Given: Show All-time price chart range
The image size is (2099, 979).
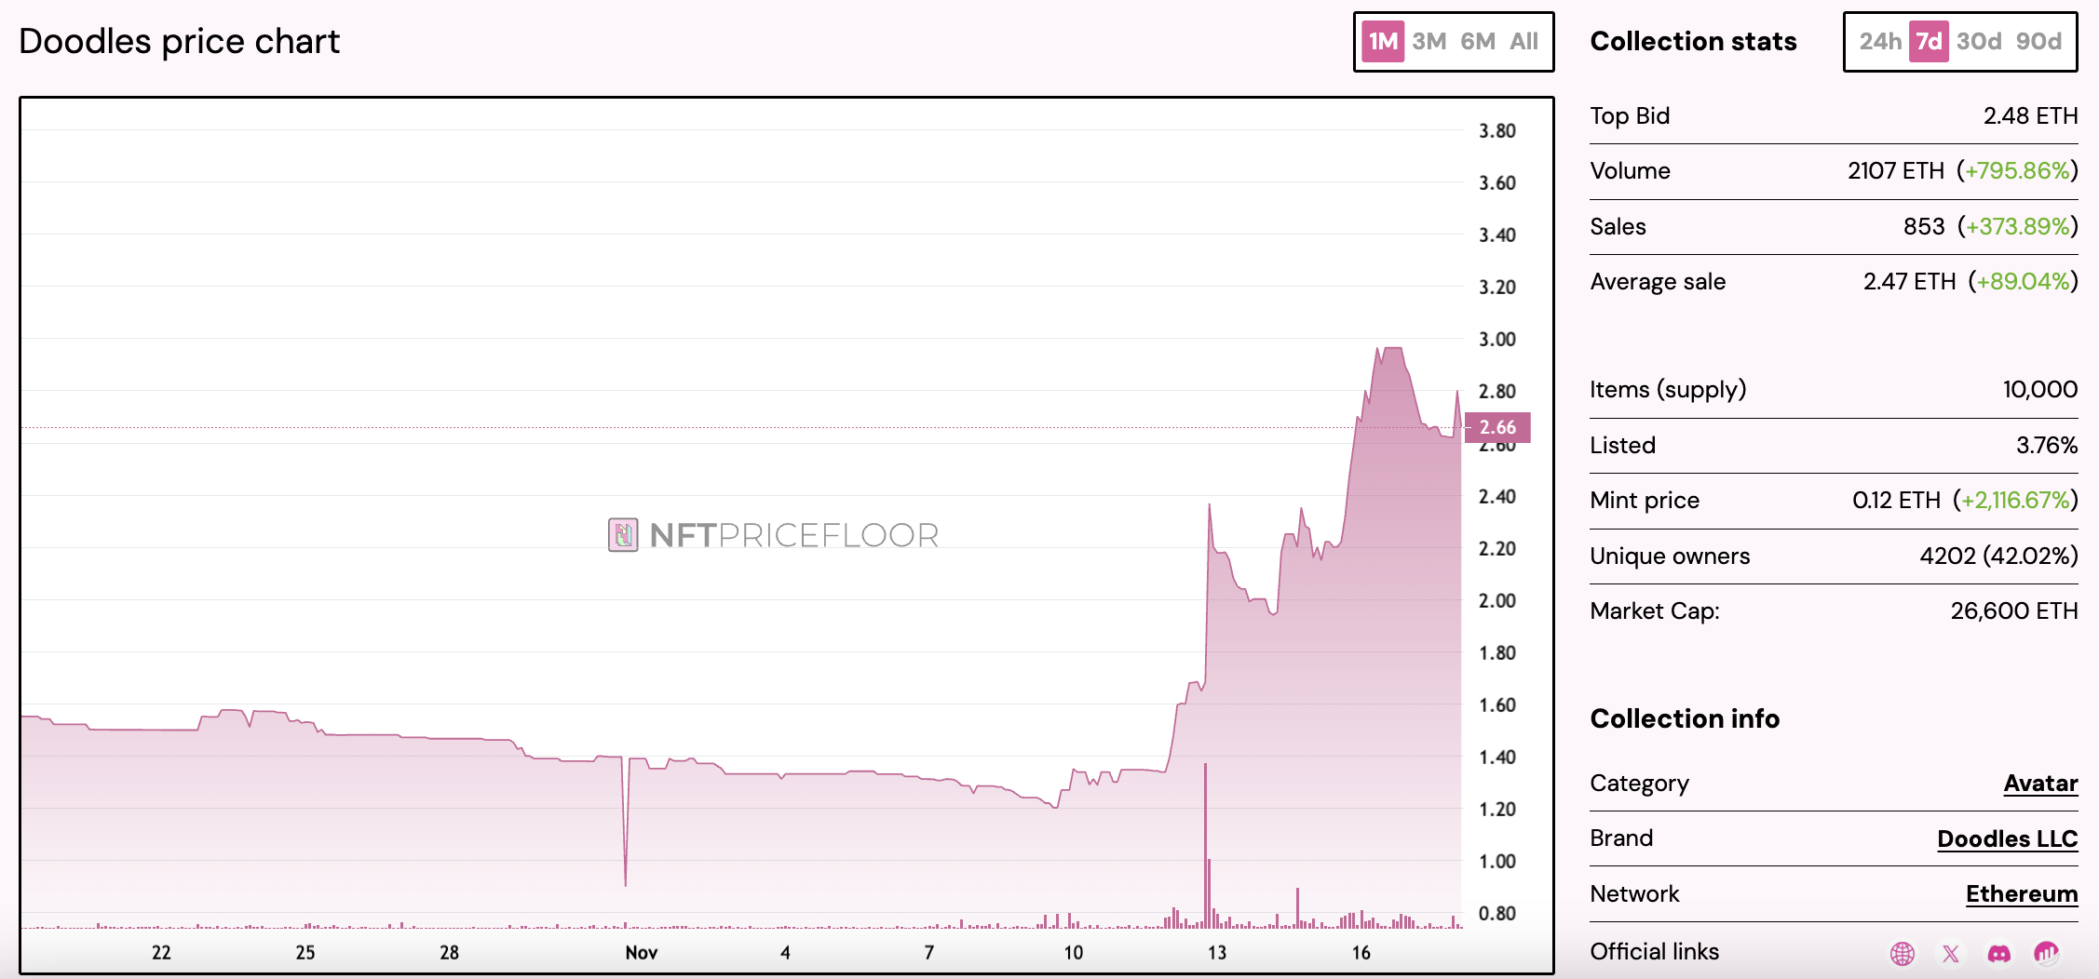Looking at the screenshot, I should pyautogui.click(x=1523, y=42).
